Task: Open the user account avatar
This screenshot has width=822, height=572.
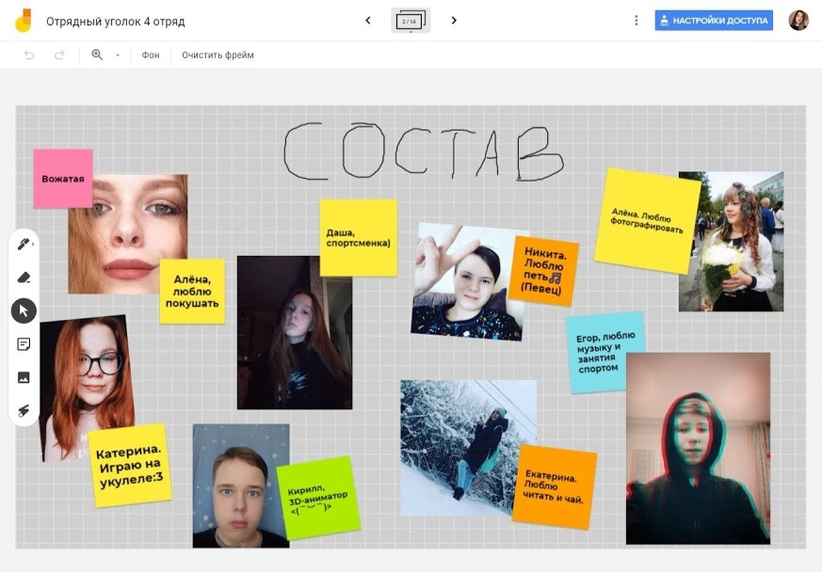Action: coord(798,21)
